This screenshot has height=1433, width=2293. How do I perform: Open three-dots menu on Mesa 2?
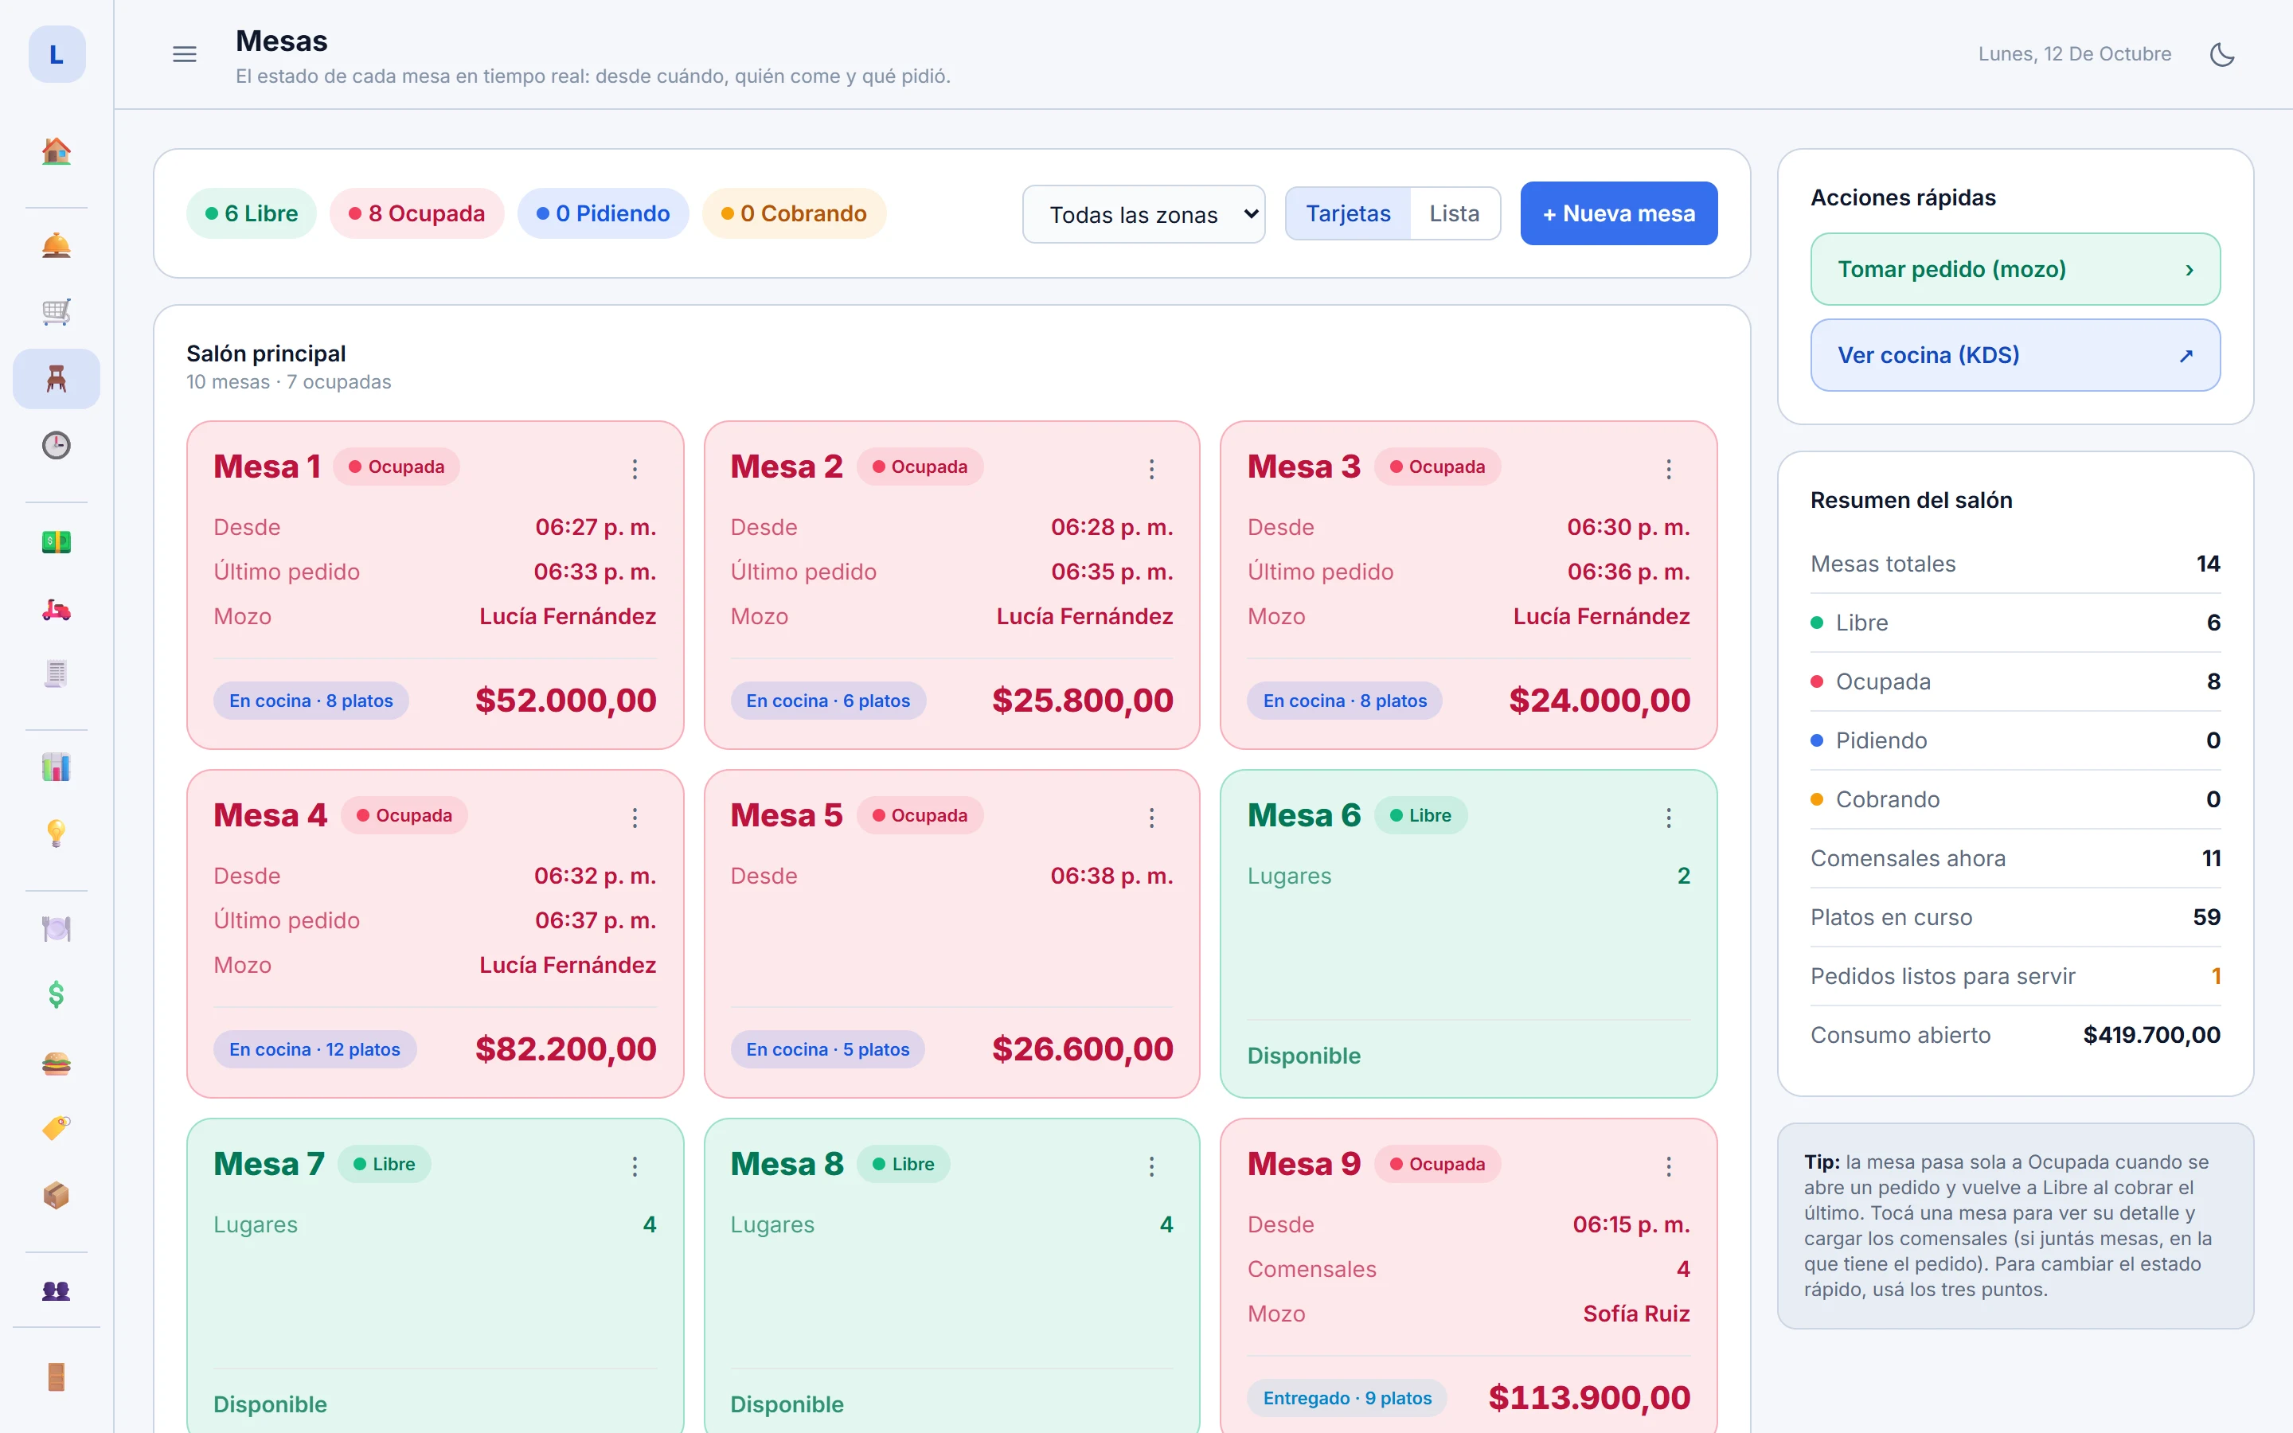(1151, 468)
